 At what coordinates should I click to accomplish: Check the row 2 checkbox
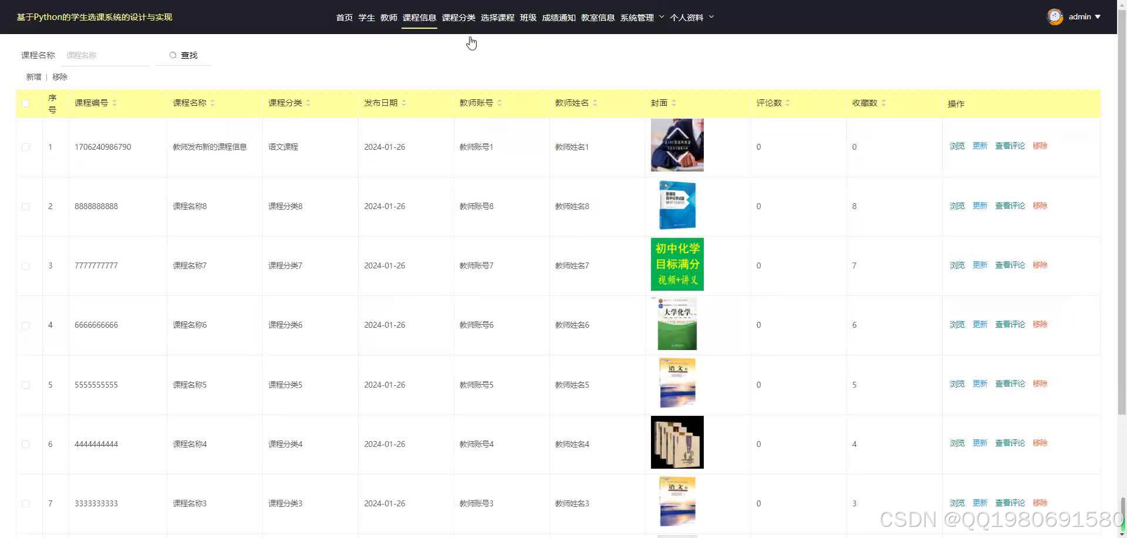tap(25, 206)
